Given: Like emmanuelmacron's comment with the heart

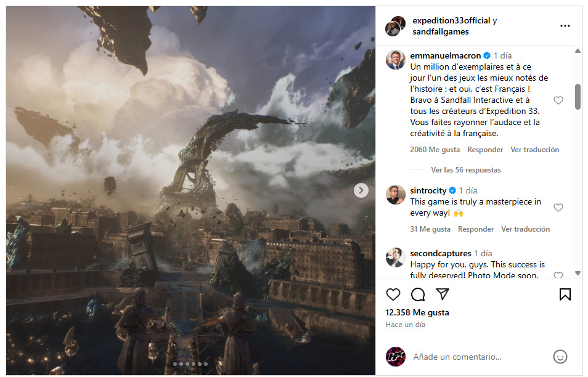Looking at the screenshot, I should [x=558, y=100].
